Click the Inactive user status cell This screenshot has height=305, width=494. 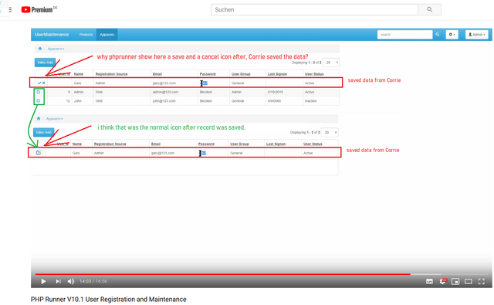(310, 101)
